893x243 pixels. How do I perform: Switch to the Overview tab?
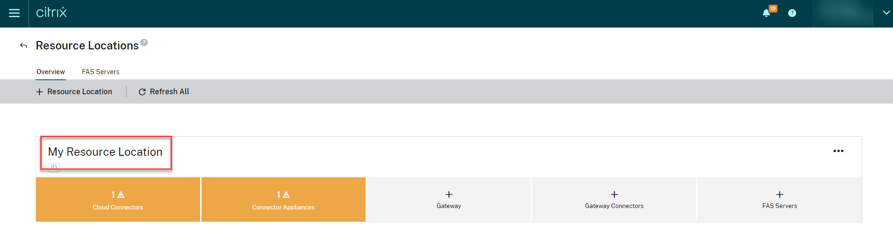click(50, 72)
